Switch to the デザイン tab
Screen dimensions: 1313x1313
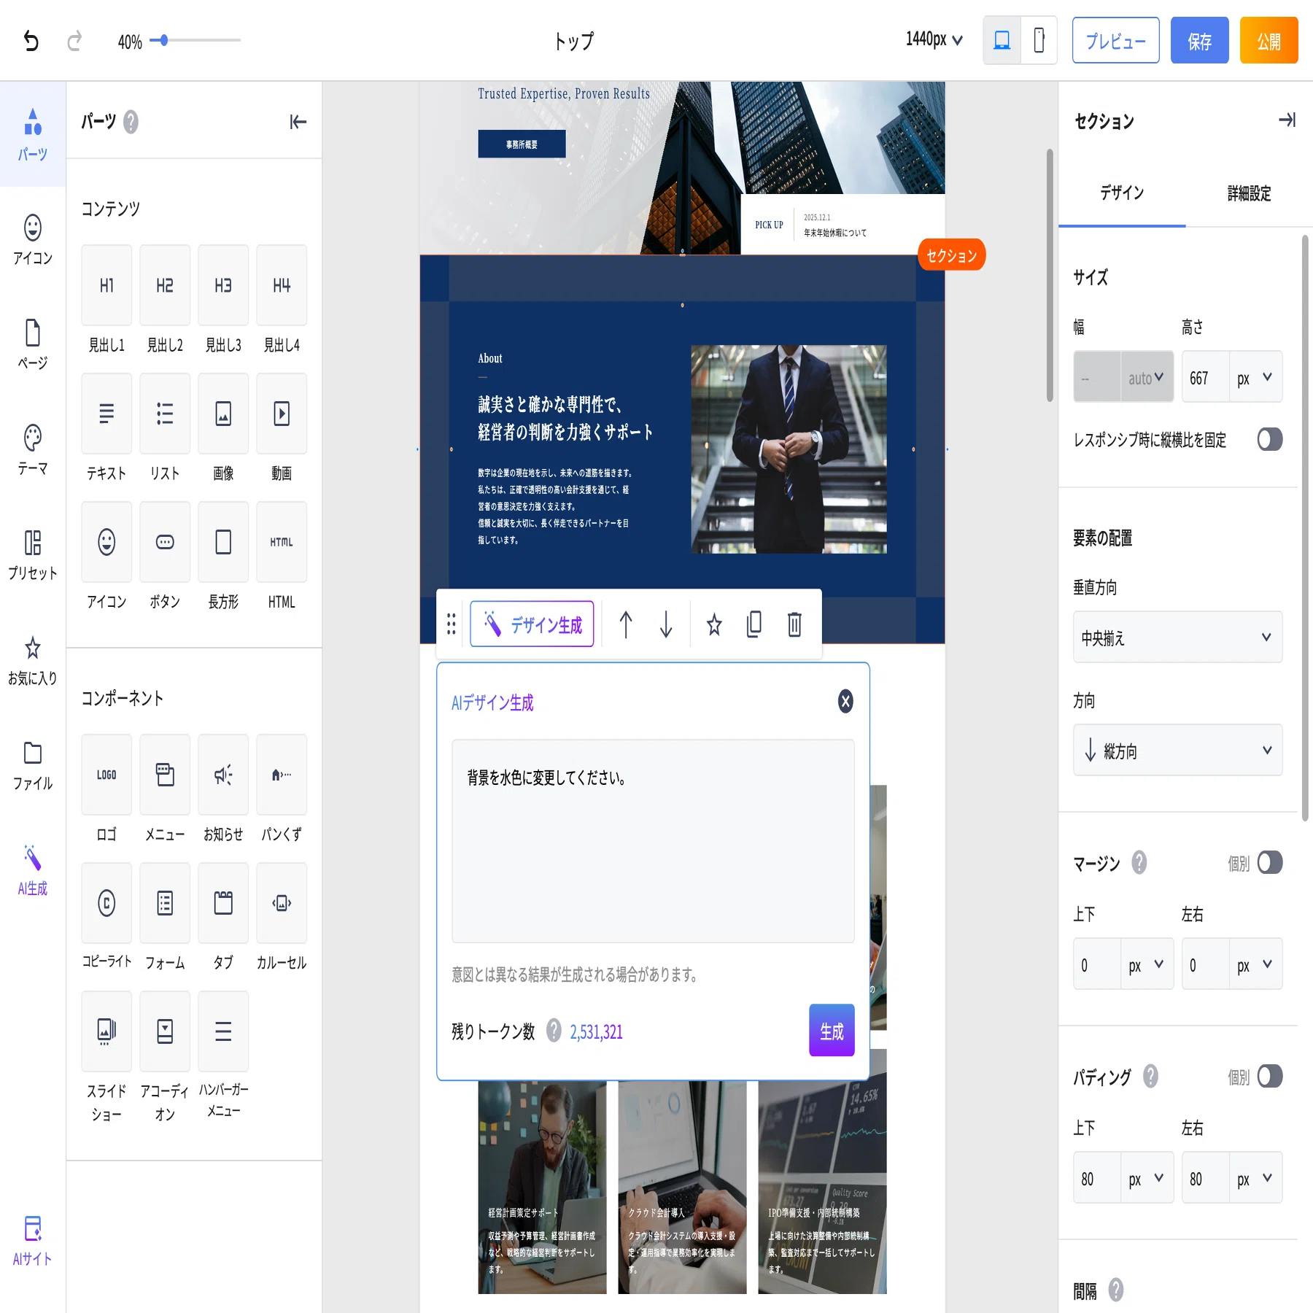[x=1122, y=193]
